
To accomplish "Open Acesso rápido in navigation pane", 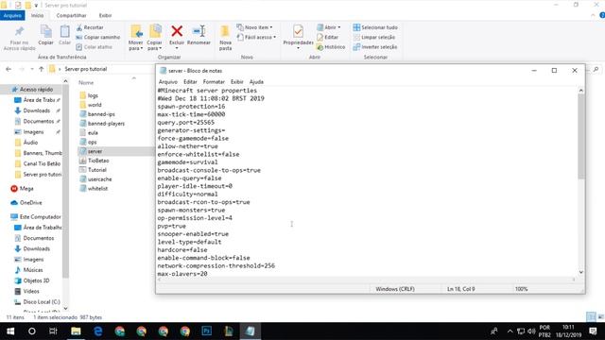I will pyautogui.click(x=32, y=90).
